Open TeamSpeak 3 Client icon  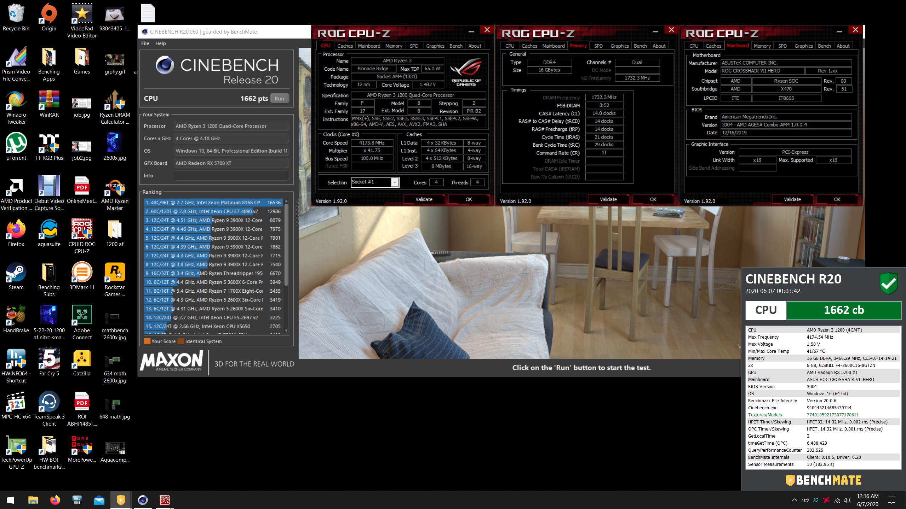pyautogui.click(x=49, y=409)
